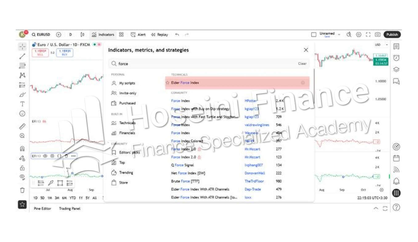Collapse the bottom panel with chevron
The width and height of the screenshot is (418, 242).
[x=376, y=208]
